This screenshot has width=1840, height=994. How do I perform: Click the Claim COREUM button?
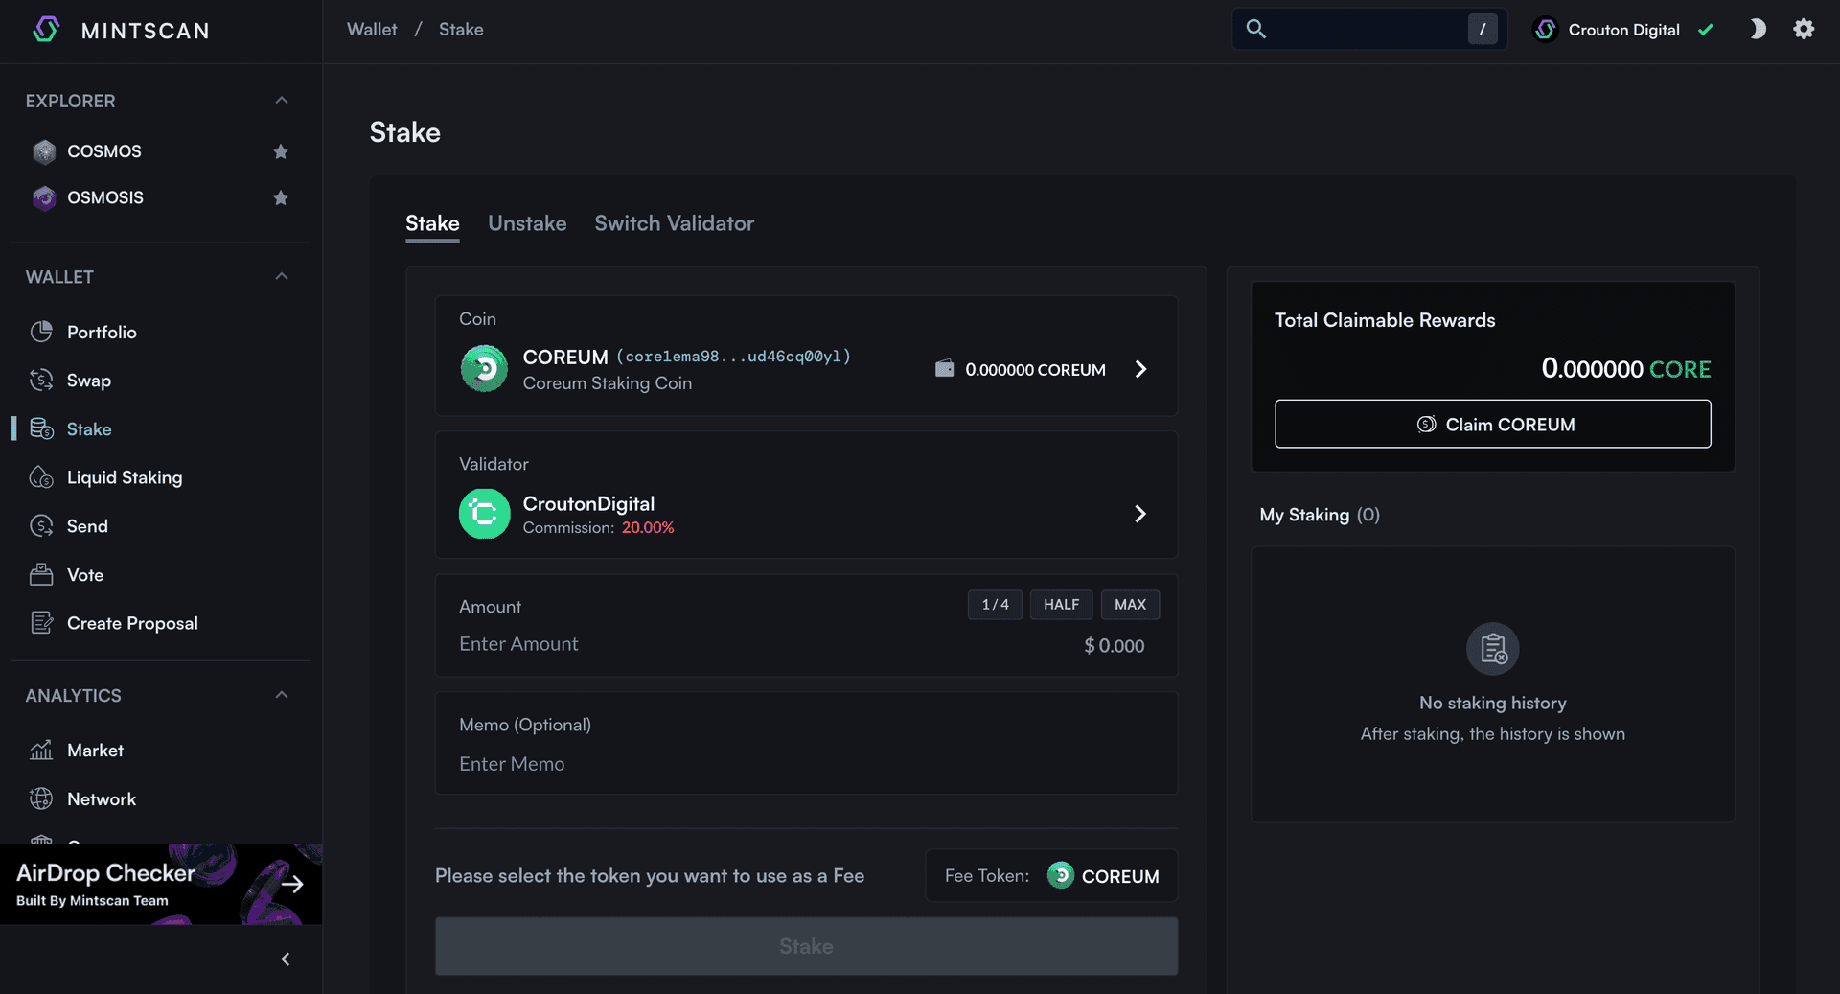pyautogui.click(x=1492, y=424)
